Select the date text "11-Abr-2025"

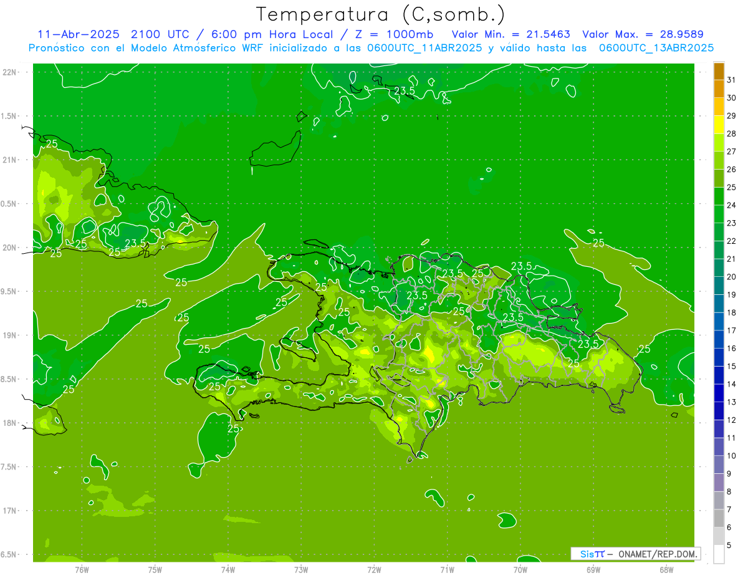click(78, 34)
